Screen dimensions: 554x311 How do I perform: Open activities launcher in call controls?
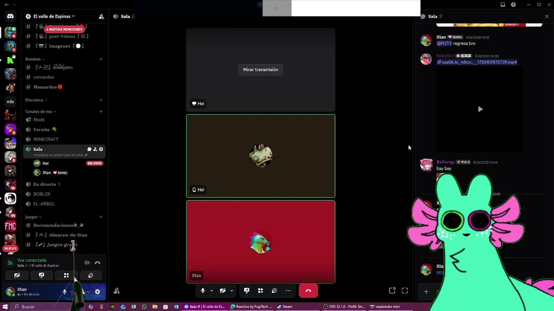pos(261,291)
